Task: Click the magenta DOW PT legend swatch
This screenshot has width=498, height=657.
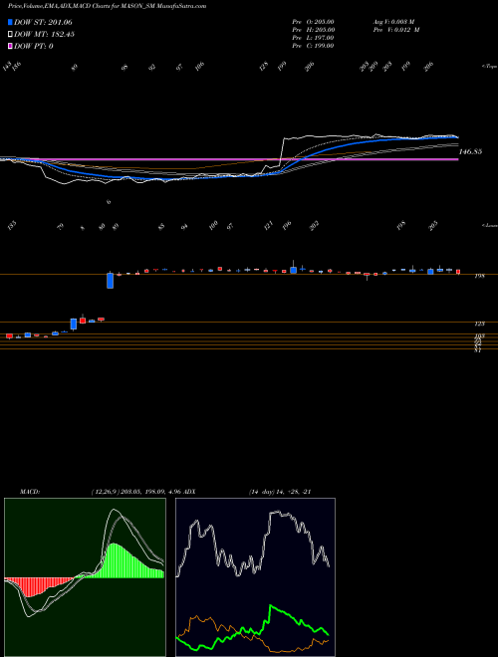Action: tap(10, 46)
